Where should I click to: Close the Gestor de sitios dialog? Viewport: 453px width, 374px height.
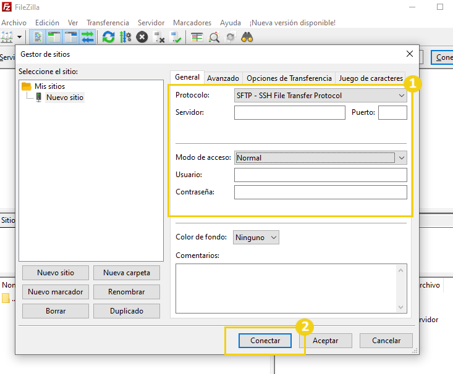tap(410, 54)
